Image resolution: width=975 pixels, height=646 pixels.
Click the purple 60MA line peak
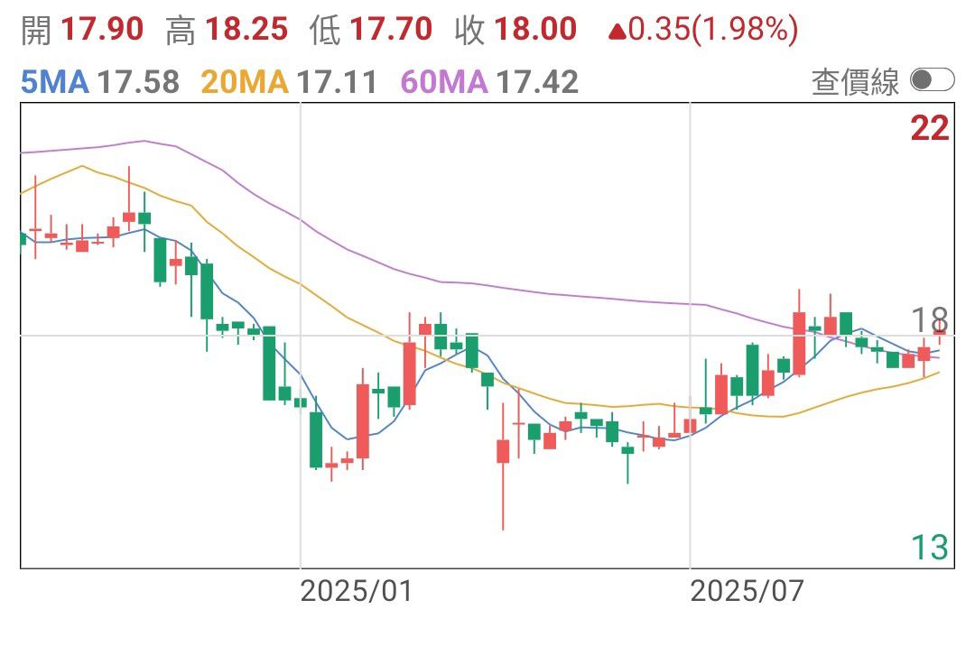pyautogui.click(x=144, y=141)
